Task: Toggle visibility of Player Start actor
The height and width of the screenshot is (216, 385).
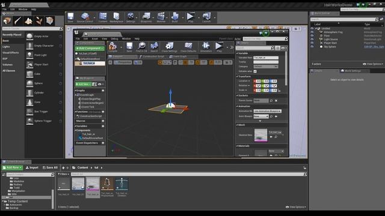Action: 312,43
